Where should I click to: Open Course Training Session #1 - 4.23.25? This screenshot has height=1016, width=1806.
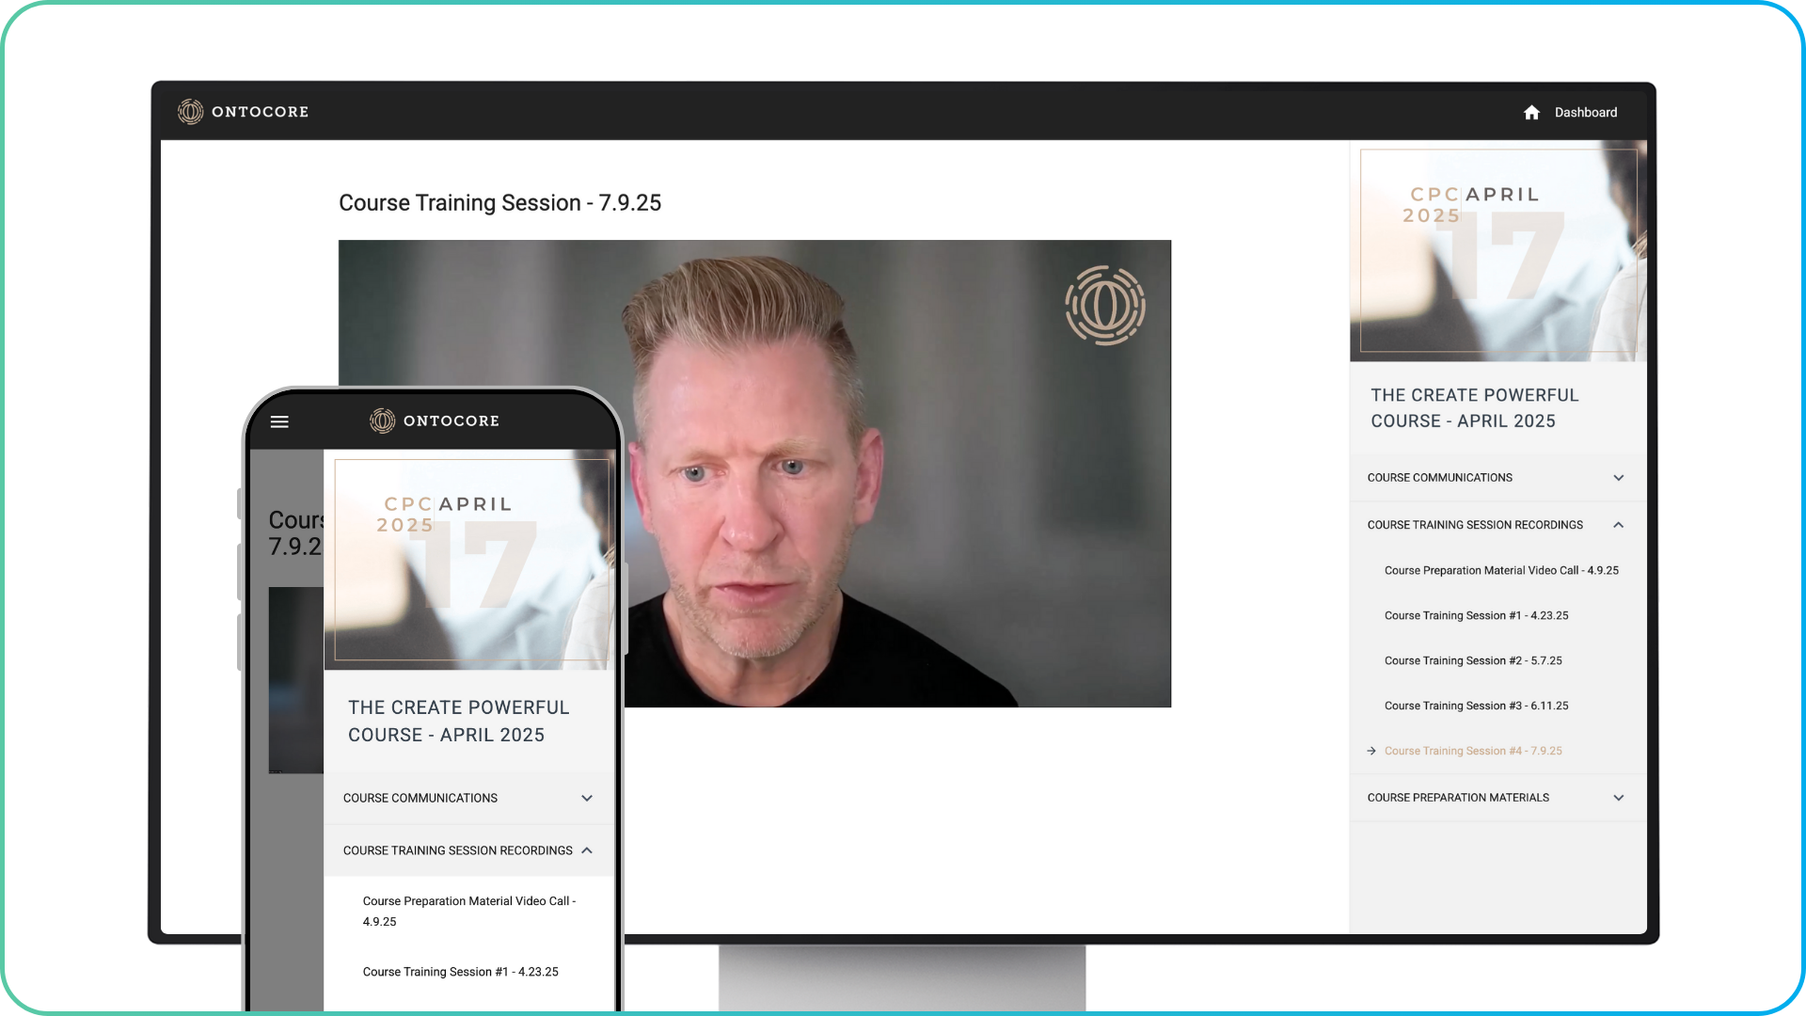point(1476,615)
